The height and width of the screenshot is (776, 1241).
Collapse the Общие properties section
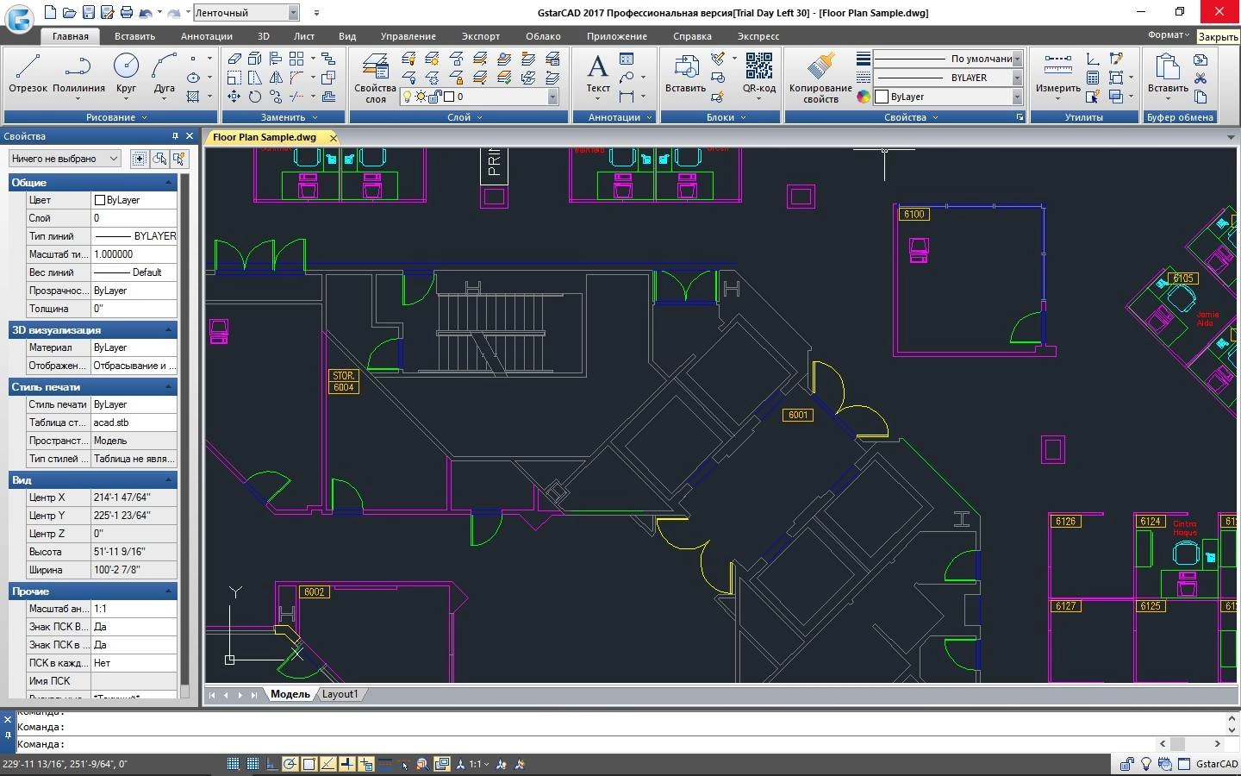pos(168,183)
